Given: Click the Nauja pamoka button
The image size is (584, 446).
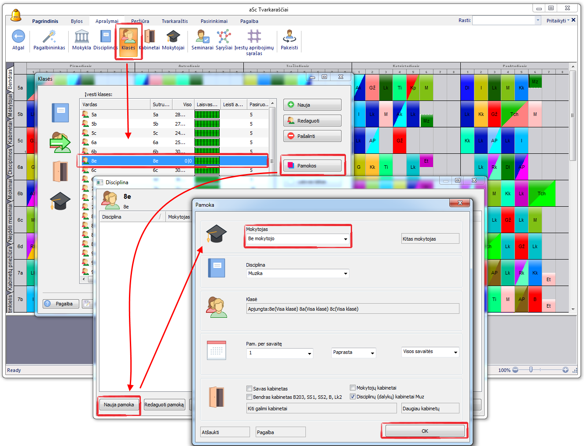Looking at the screenshot, I should click(x=119, y=405).
